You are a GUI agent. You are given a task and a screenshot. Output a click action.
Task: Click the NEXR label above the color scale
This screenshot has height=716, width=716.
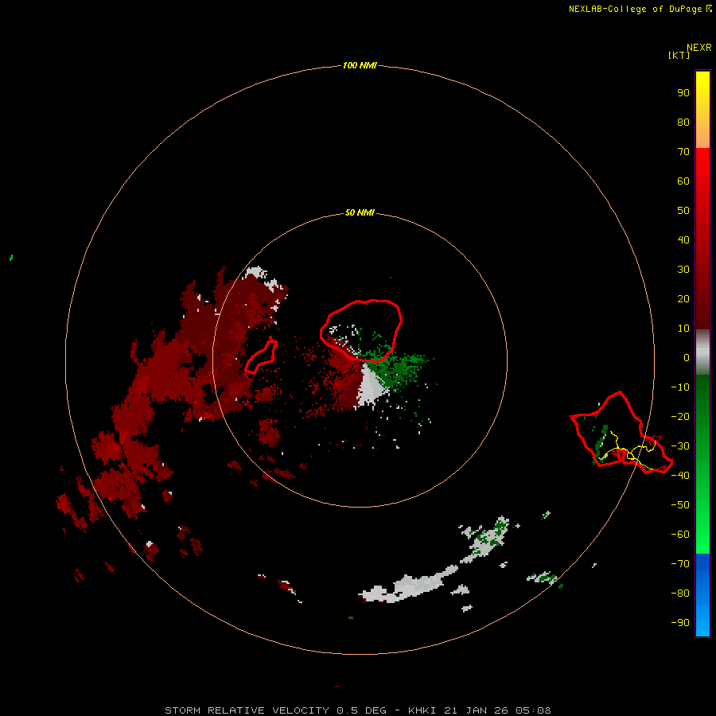pyautogui.click(x=698, y=48)
